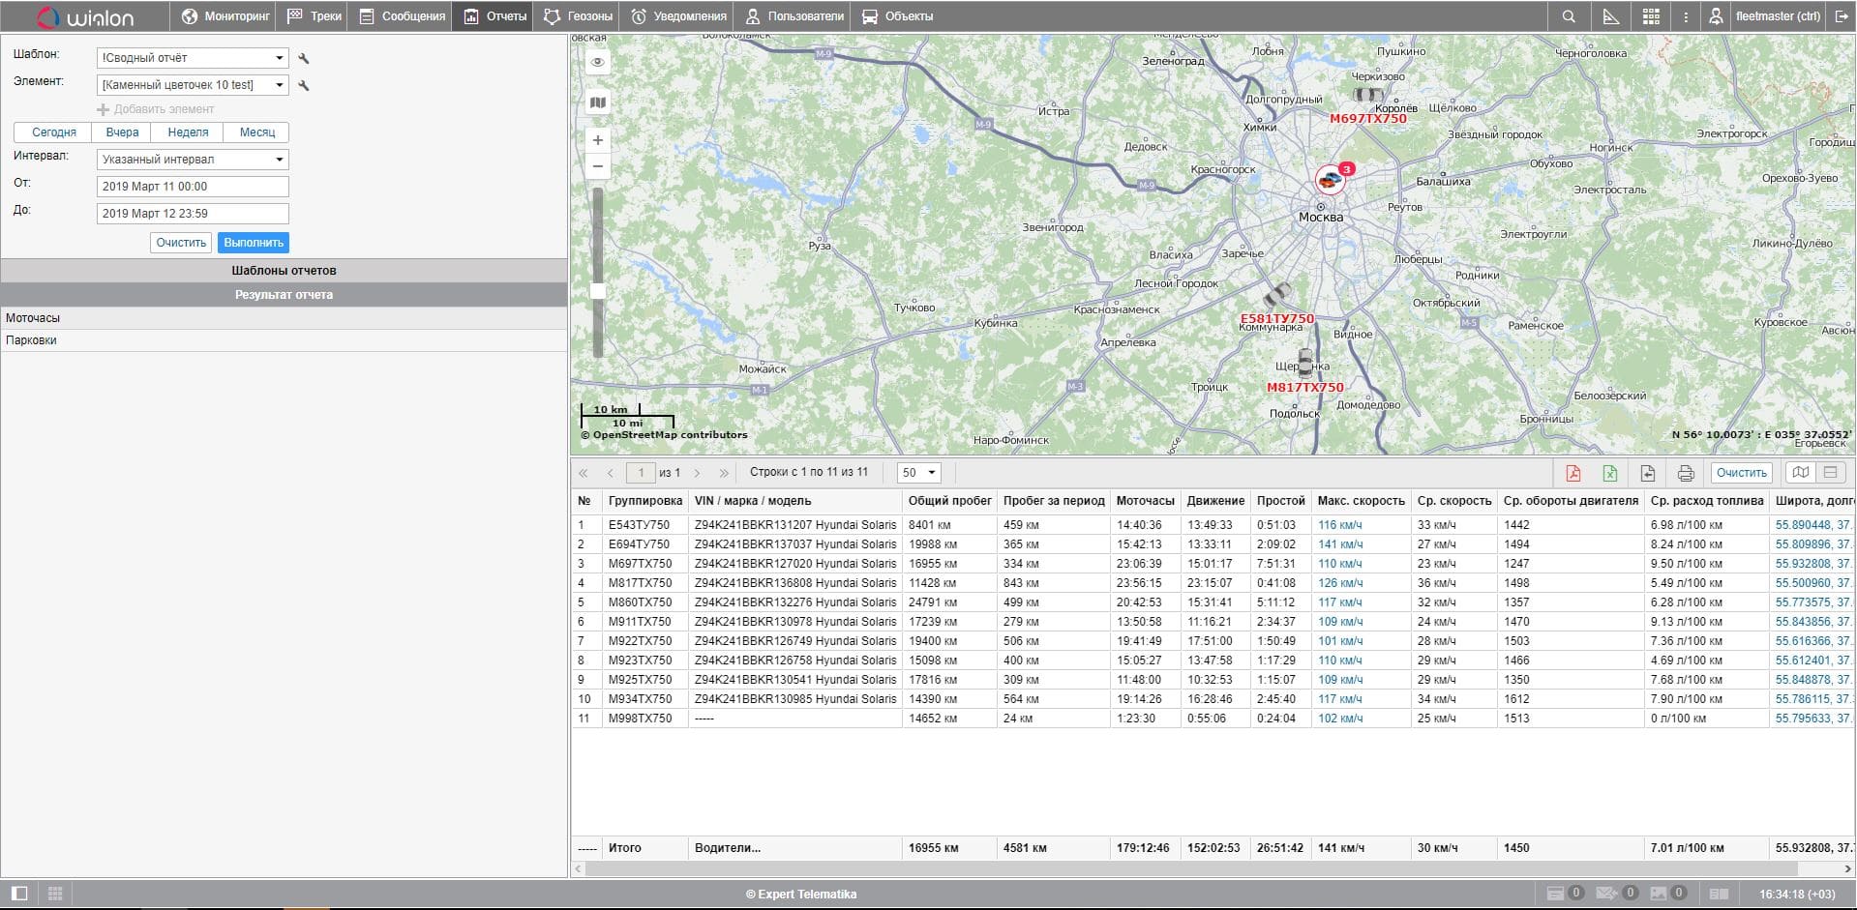Zoom in on the map
The image size is (1857, 910).
pyautogui.click(x=598, y=140)
